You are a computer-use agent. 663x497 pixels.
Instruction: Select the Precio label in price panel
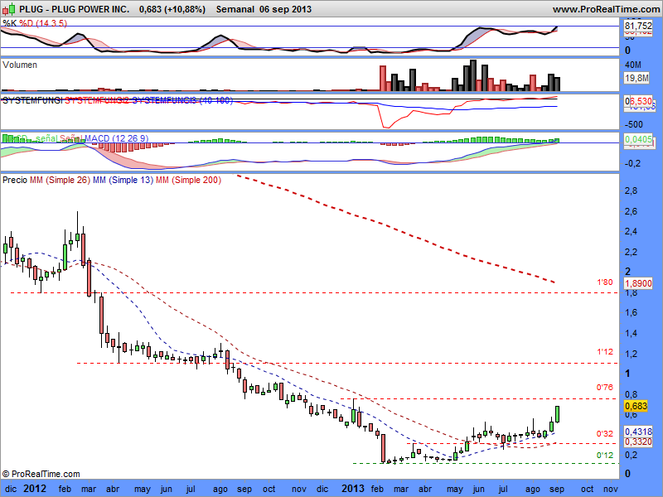coord(15,180)
